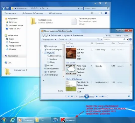The width and height of the screenshot is (135, 123).
Task: Mute the Media Player volume
Action: click(x=97, y=96)
